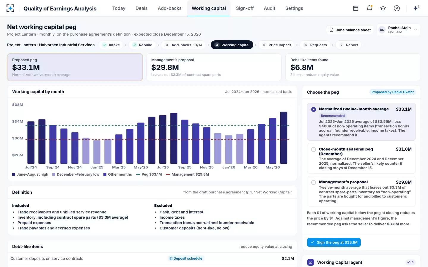Viewport: 428px width, 267px height.
Task: Switch to the Deals tab
Action: 141,8
